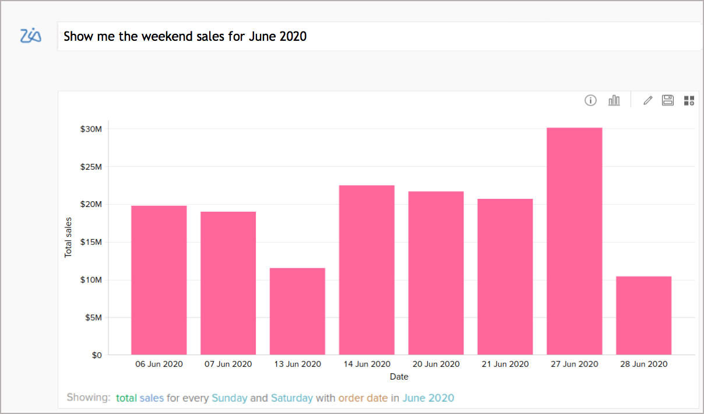The width and height of the screenshot is (704, 414).
Task: Select the bar for 21 Jun 2020
Action: pyautogui.click(x=505, y=277)
